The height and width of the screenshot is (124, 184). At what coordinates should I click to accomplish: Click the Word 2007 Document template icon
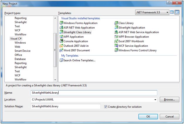click(61, 50)
